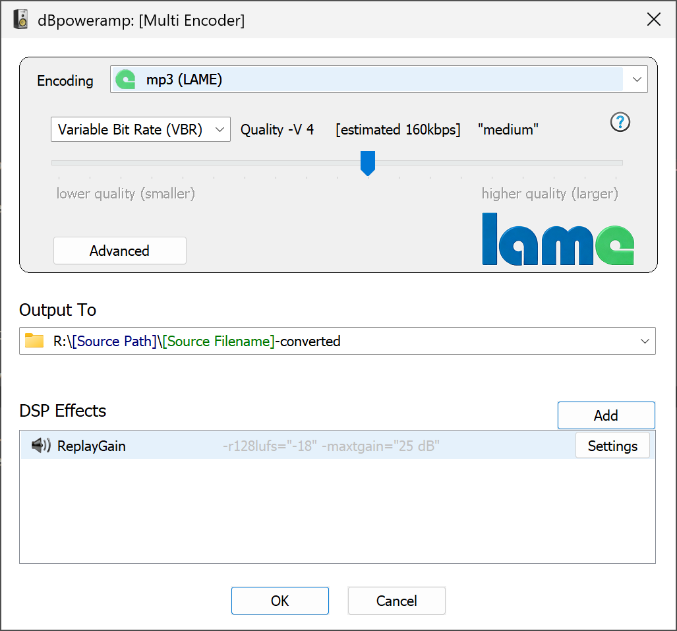Open help via the blue question mark icon
The image size is (677, 631).
(620, 122)
